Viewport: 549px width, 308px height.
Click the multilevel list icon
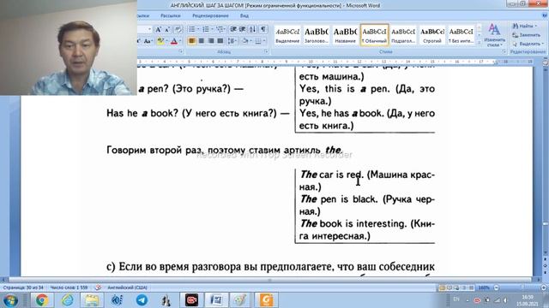click(220, 29)
